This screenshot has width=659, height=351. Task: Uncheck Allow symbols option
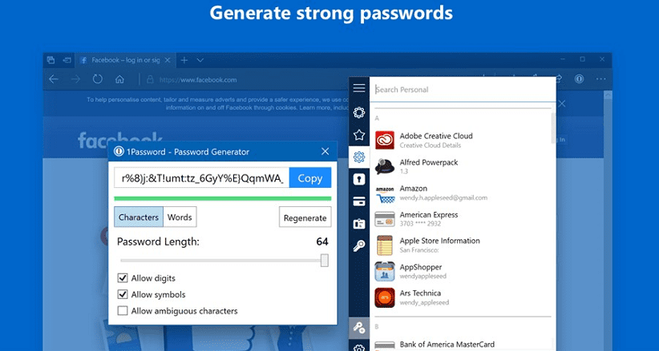tap(123, 295)
